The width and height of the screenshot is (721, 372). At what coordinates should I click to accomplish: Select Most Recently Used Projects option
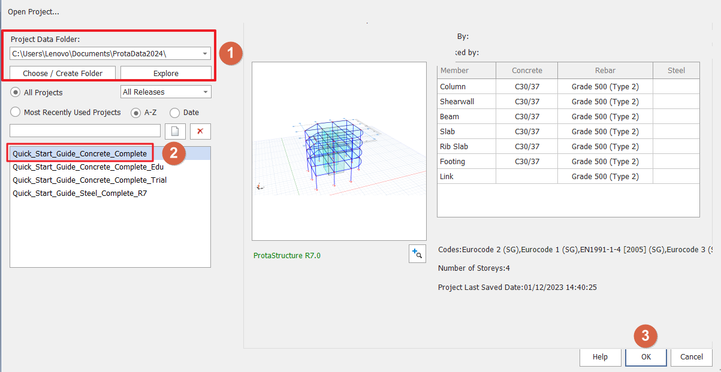[16, 112]
